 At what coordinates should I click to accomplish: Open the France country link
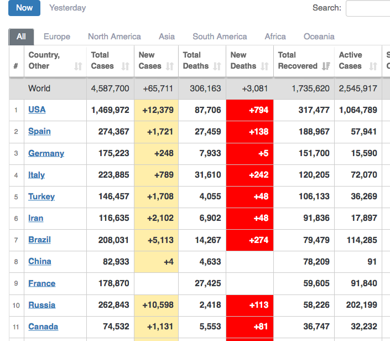(42, 283)
